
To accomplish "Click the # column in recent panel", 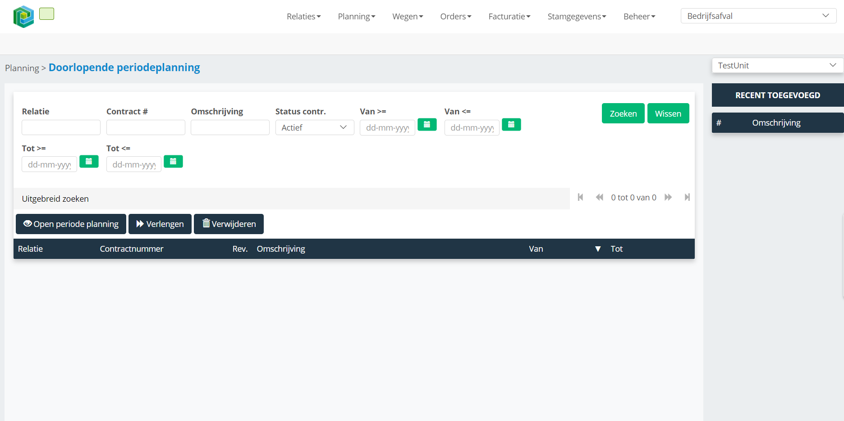I will [719, 123].
